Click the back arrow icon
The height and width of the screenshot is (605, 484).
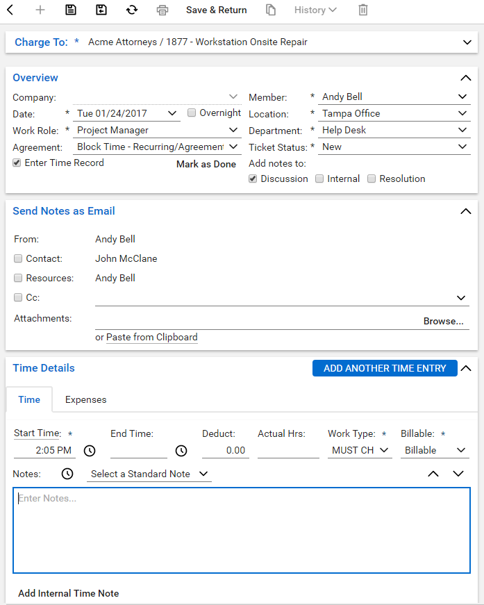[10, 10]
